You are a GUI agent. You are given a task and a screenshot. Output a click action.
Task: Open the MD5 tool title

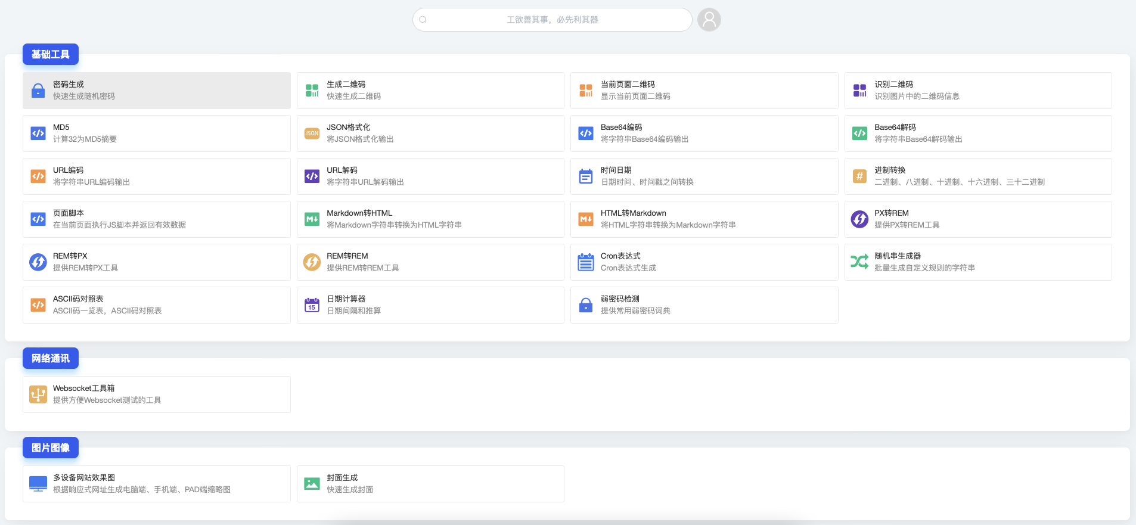click(61, 128)
